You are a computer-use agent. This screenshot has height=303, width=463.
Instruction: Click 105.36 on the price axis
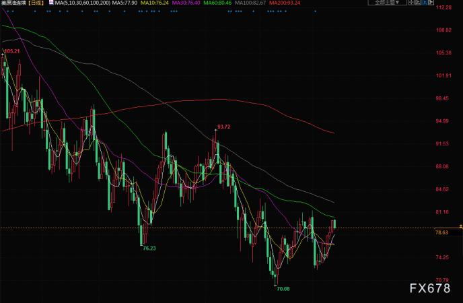[x=443, y=53]
